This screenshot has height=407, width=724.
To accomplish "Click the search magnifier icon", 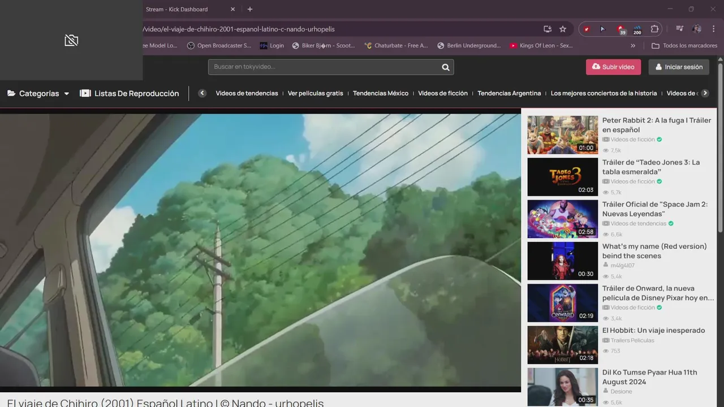I will click(x=446, y=67).
